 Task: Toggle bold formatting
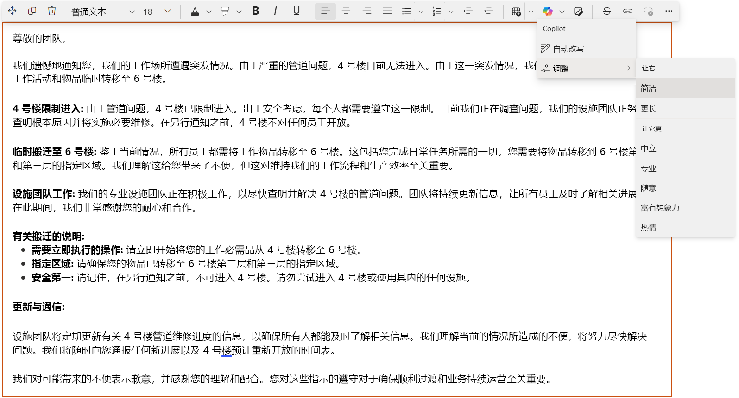[x=256, y=11]
